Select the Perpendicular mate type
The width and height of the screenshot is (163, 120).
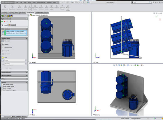pos(7,48)
